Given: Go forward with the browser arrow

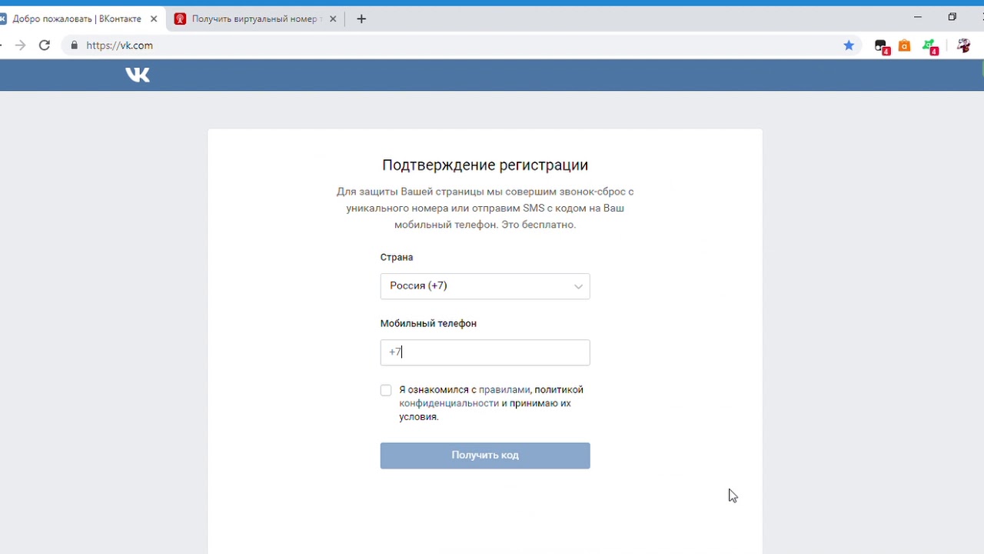Looking at the screenshot, I should pos(21,45).
